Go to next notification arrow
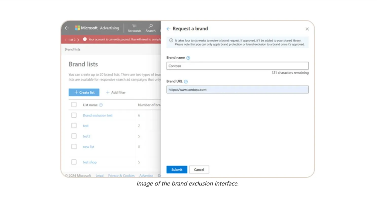This screenshot has width=377, height=210. click(78, 40)
